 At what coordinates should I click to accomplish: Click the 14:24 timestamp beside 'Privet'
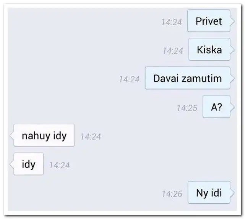click(172, 22)
